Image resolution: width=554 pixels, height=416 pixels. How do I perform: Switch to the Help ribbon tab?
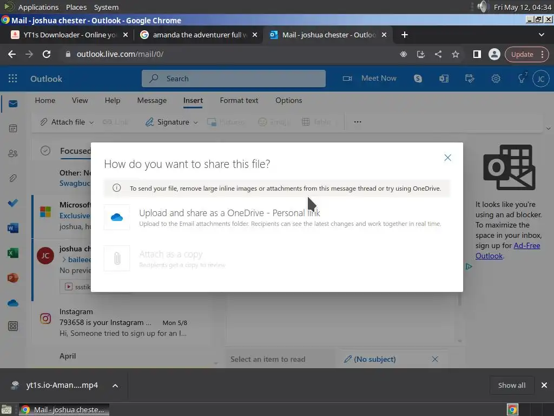tap(113, 100)
